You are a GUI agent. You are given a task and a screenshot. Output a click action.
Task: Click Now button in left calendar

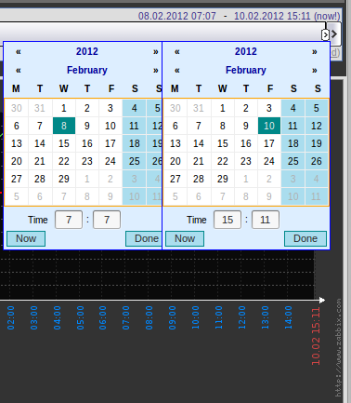26,238
